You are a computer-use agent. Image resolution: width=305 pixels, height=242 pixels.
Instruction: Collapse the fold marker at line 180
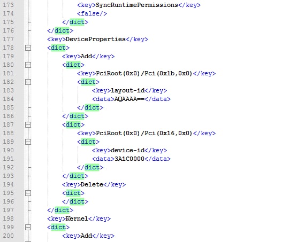click(x=28, y=65)
